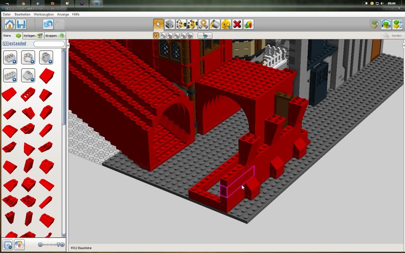
Task: Toggle the collapse-all brick categories button
Action: 8,244
